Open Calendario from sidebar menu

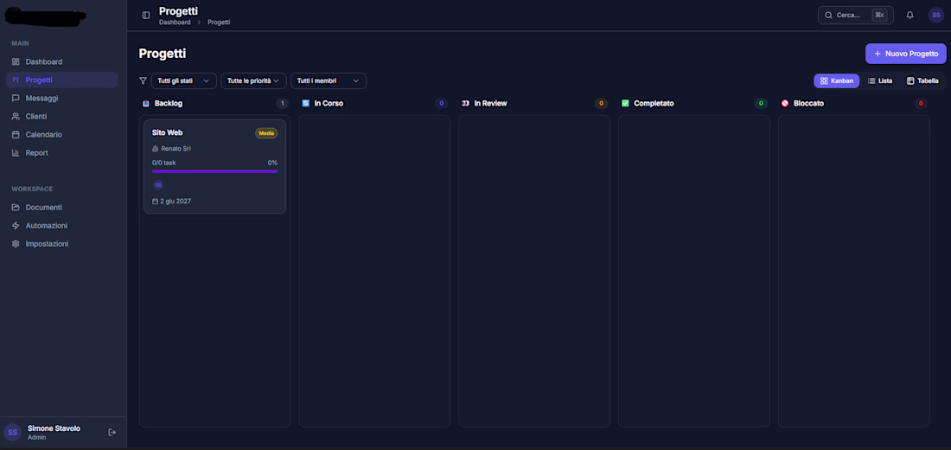point(43,134)
